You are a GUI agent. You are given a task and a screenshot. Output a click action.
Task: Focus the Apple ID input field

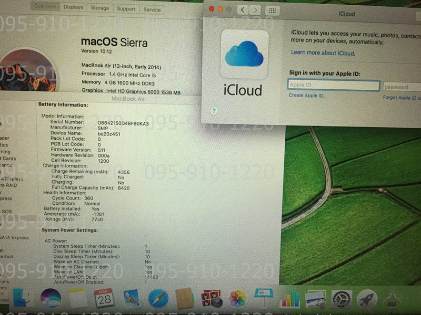334,85
